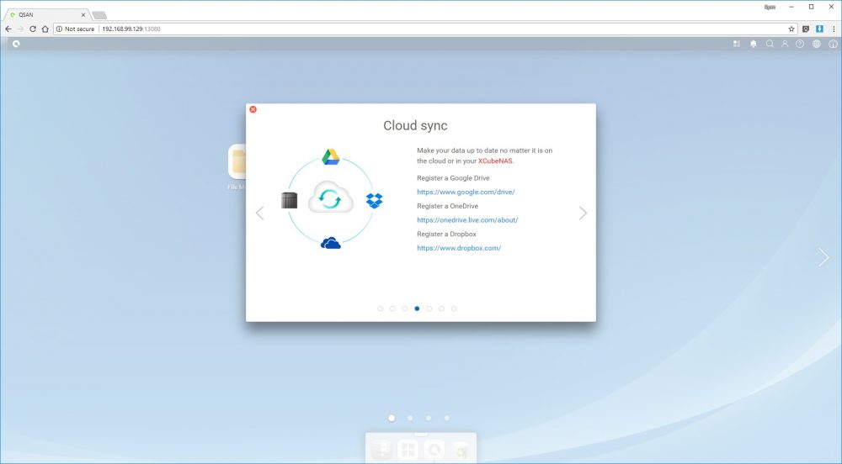Click the dark extension icon beside the star
The width and height of the screenshot is (842, 464).
click(x=806, y=29)
